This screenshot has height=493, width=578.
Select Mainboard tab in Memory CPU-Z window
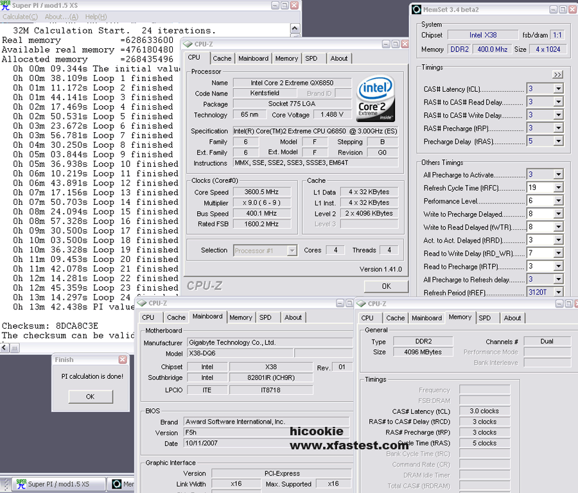427,318
